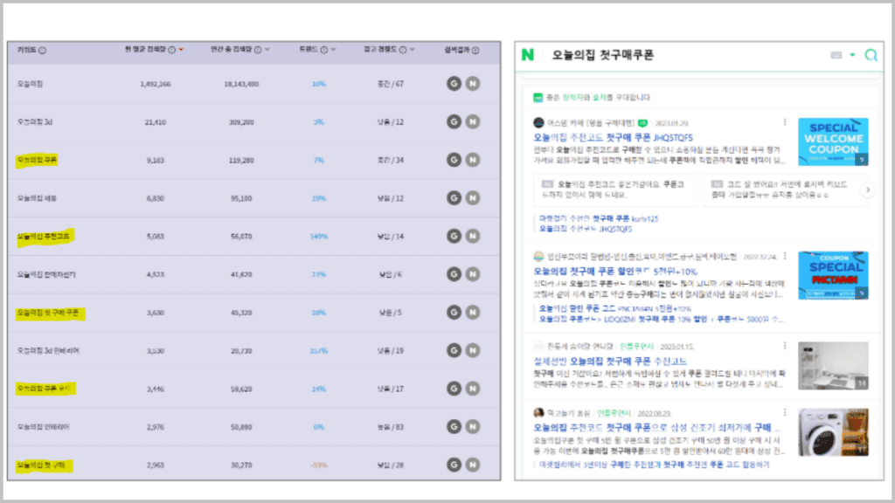
Task: Sort by 월 평균 검색량 using the red arrow
Action: 182,50
